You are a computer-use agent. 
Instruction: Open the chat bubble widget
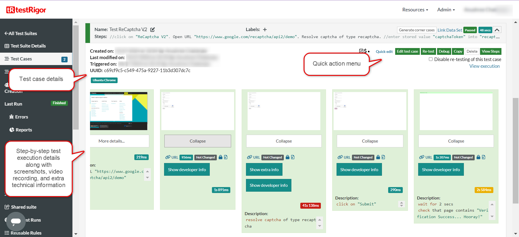coord(16,221)
